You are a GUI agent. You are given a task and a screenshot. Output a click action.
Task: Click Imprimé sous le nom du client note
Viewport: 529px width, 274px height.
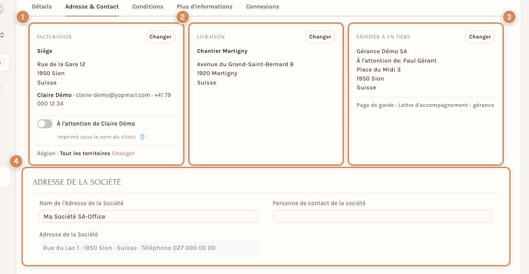point(96,137)
